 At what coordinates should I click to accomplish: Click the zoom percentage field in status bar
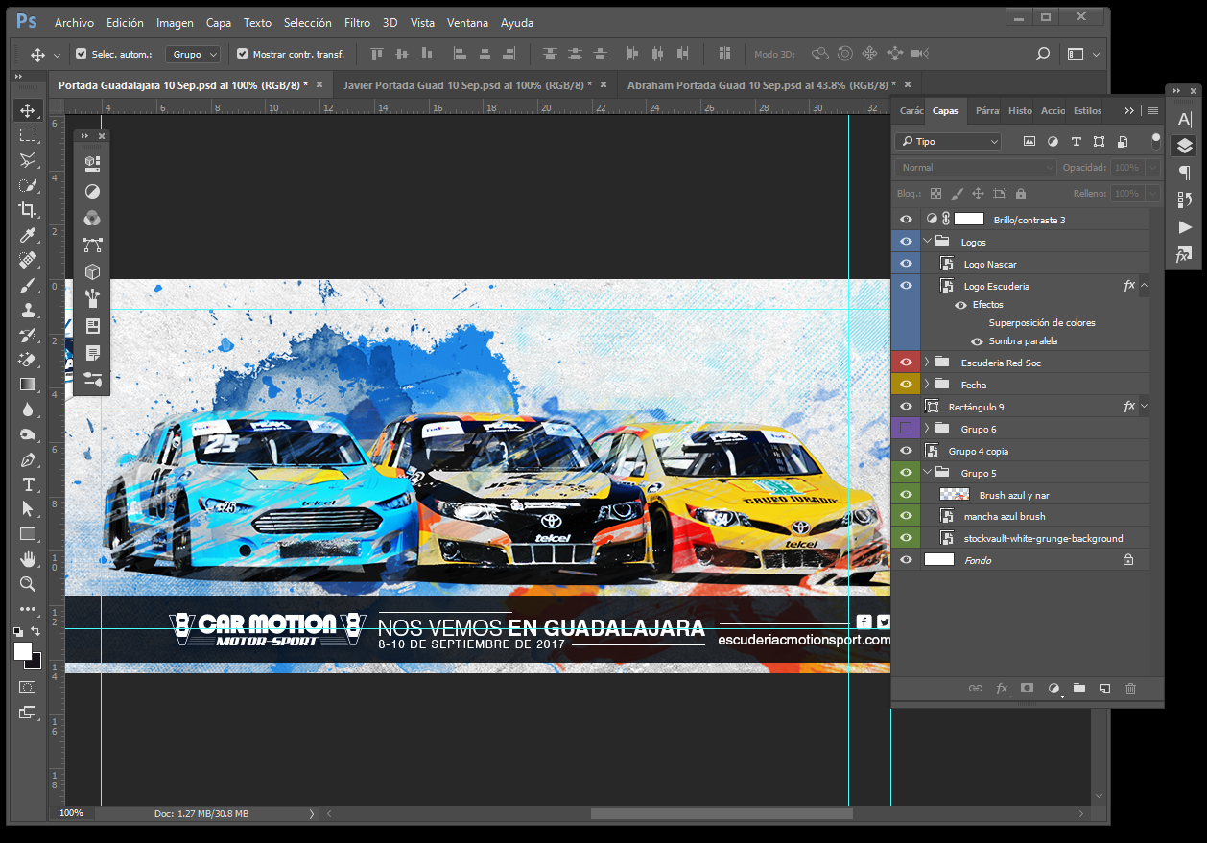click(72, 813)
